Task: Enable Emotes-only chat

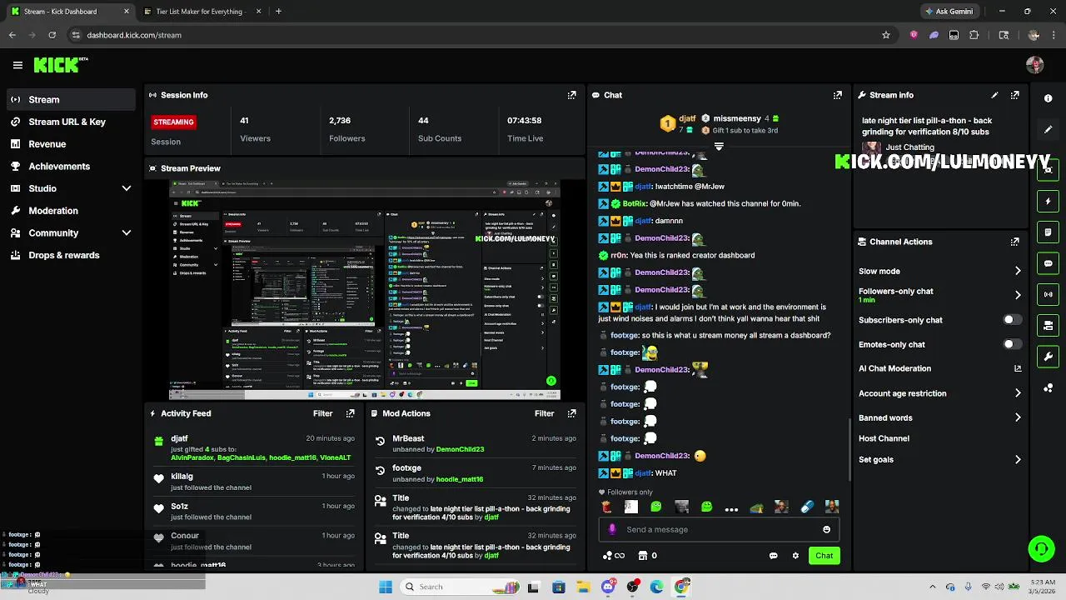Action: (x=1011, y=344)
